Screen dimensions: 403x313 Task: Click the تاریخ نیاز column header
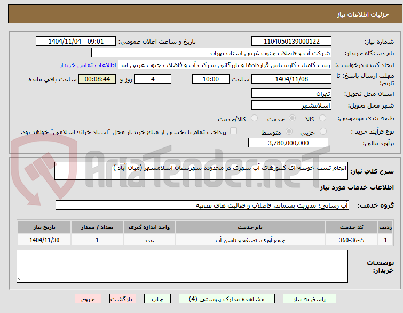tap(44, 227)
